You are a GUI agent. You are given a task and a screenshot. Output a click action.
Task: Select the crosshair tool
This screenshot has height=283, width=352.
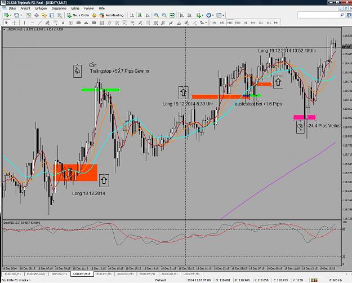pos(15,23)
